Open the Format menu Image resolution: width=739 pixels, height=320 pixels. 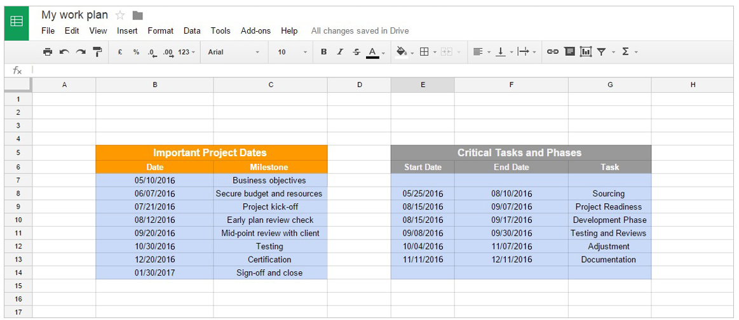[x=161, y=31]
